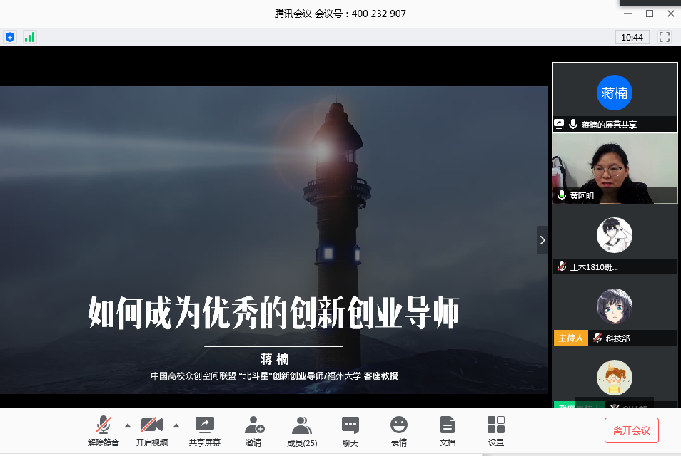This screenshot has width=681, height=456.
Task: Click the 共享屏幕 share screen icon
Action: click(x=205, y=430)
